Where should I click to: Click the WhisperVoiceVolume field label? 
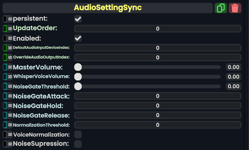[41, 77]
